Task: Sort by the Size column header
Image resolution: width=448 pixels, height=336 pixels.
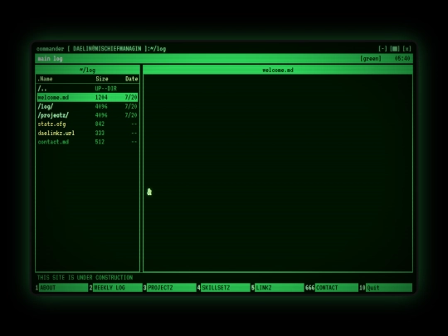Action: 102,79
